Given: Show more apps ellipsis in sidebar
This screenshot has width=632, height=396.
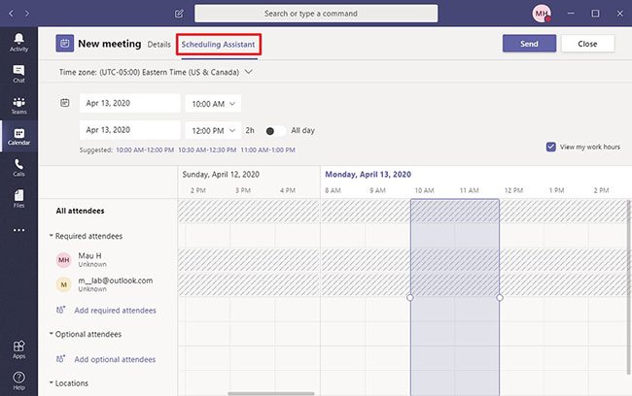Looking at the screenshot, I should point(18,230).
